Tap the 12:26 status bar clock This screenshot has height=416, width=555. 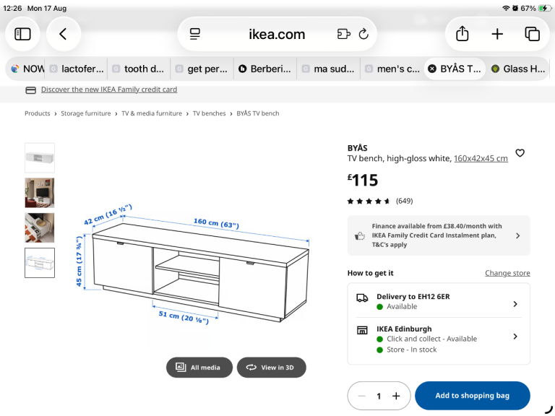[x=12, y=8]
